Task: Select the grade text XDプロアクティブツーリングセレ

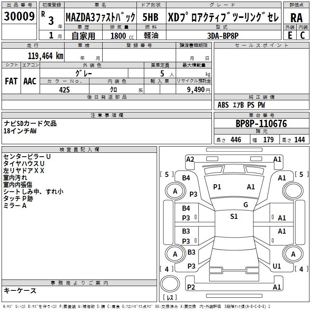Action: 223,17
